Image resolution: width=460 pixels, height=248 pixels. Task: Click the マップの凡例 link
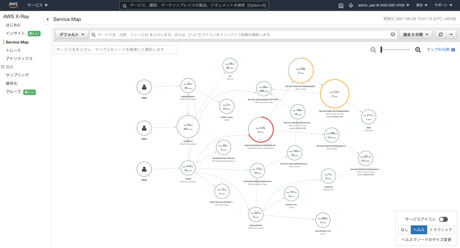pyautogui.click(x=438, y=50)
